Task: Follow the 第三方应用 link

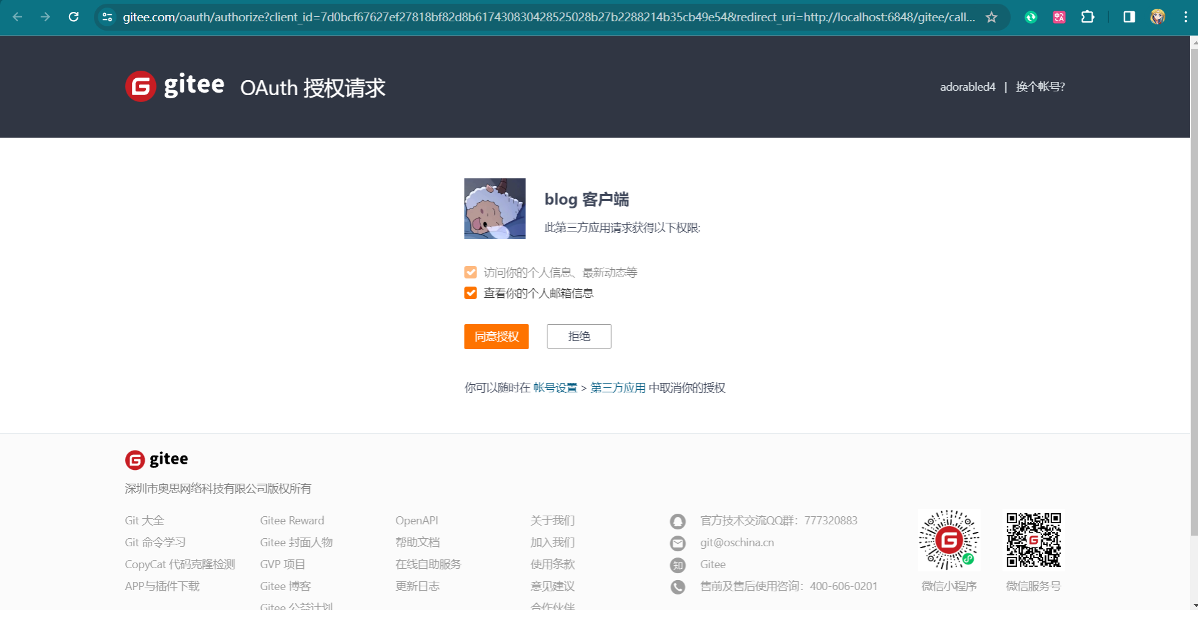Action: 617,388
